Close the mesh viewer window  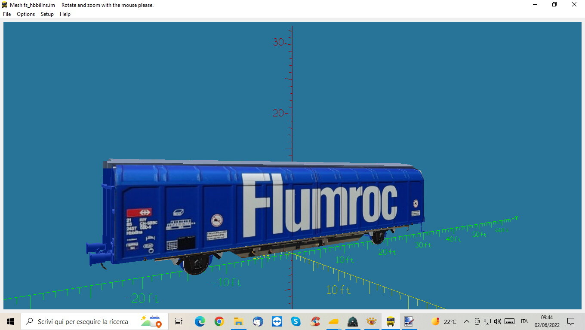[574, 5]
